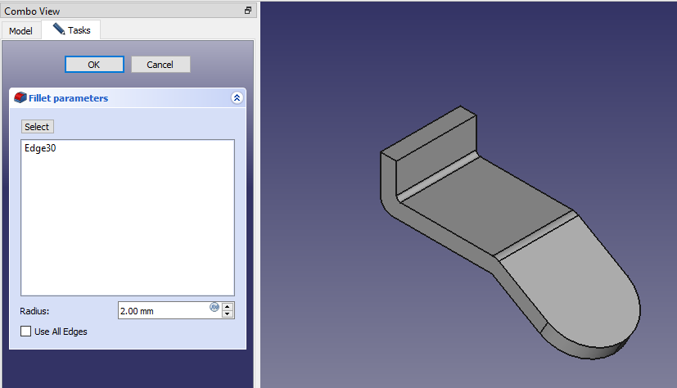
Task: Open expression editor icon in Radius field
Action: point(214,307)
